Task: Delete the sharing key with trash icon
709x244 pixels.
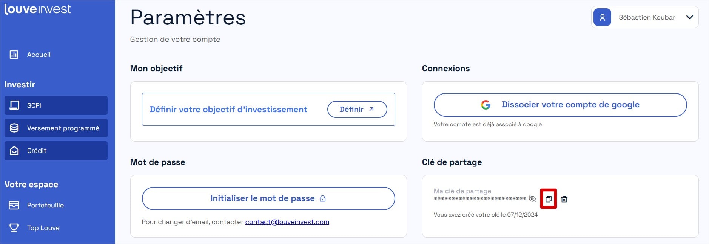Action: point(564,199)
